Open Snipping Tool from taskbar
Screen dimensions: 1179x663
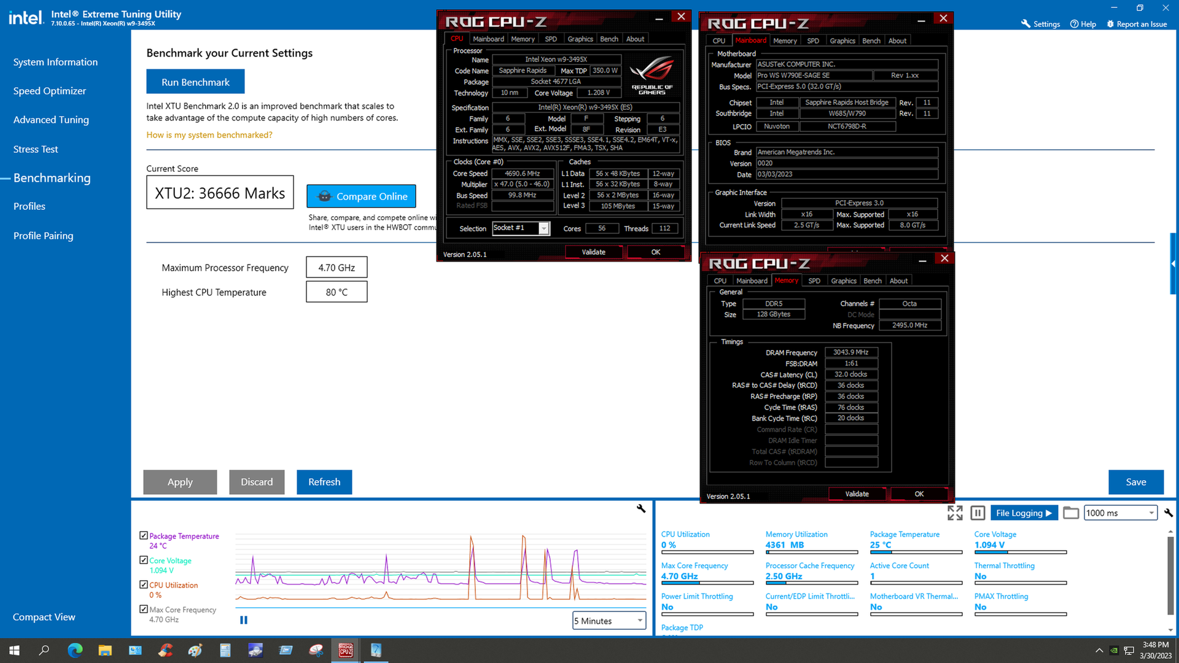tap(316, 650)
